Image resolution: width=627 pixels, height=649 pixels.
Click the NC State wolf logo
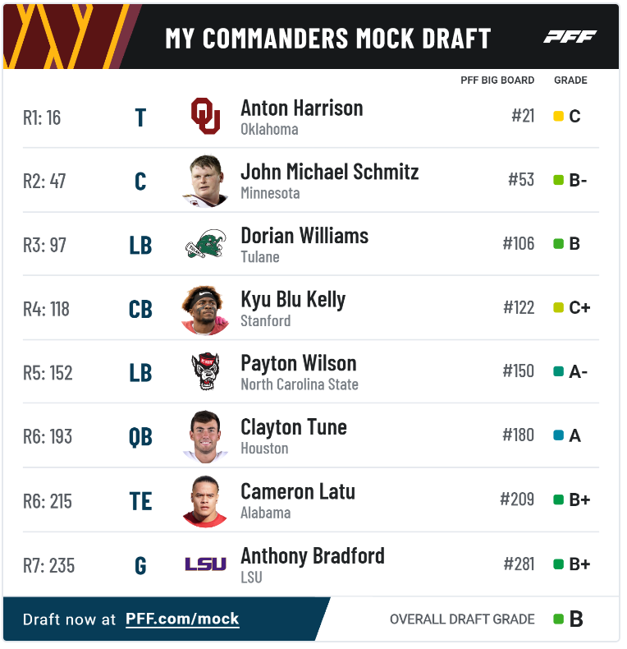click(x=205, y=371)
